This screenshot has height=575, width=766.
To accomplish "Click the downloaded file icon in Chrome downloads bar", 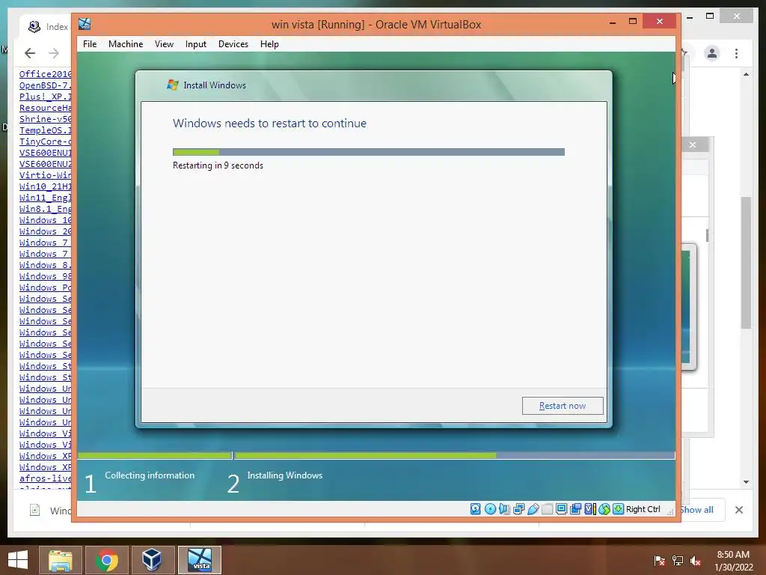I will click(34, 510).
